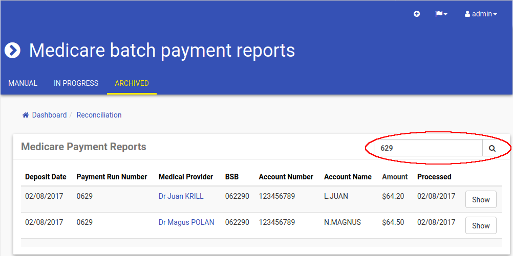This screenshot has width=513, height=256.
Task: Open Dr Magus POLAN provider link
Action: [x=186, y=222]
